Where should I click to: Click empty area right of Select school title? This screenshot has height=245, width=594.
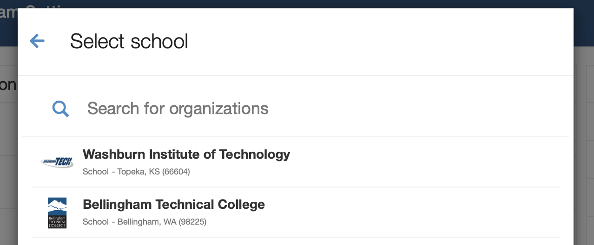click(372, 41)
